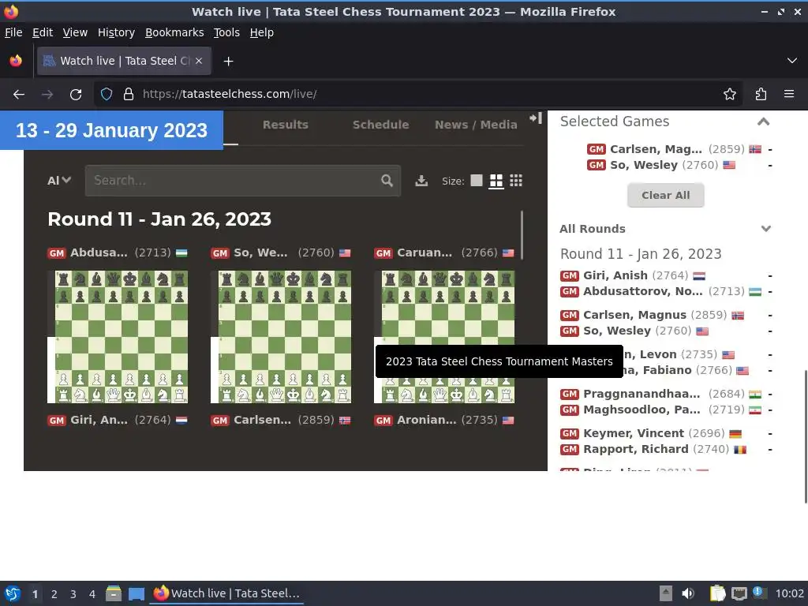This screenshot has width=808, height=606.
Task: Select the single large board size
Action: [x=477, y=181]
